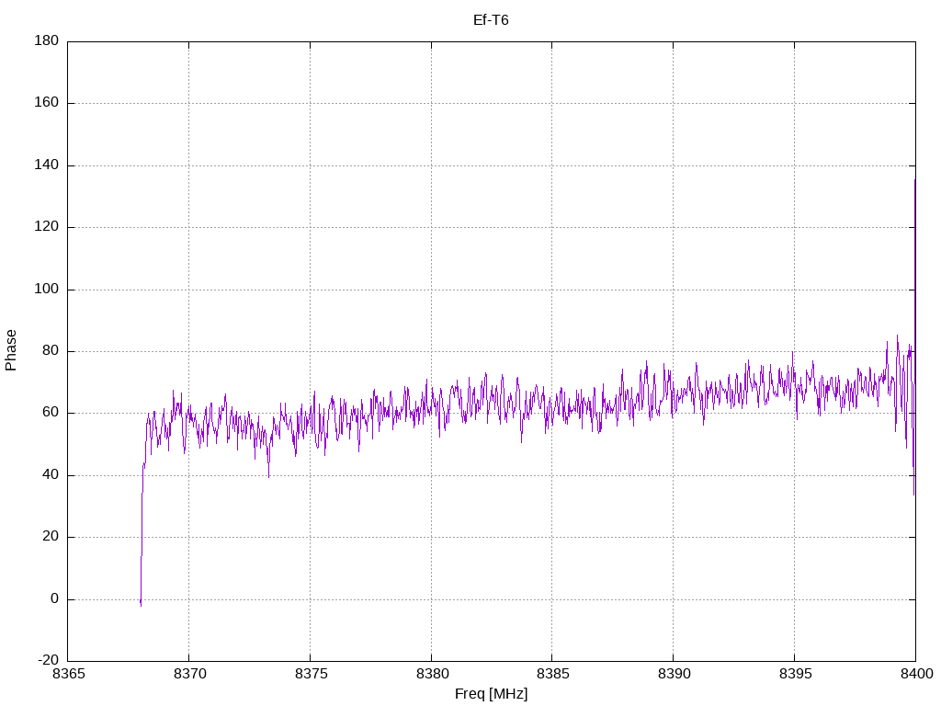Select the 60 tick label on y-axis

[x=51, y=413]
